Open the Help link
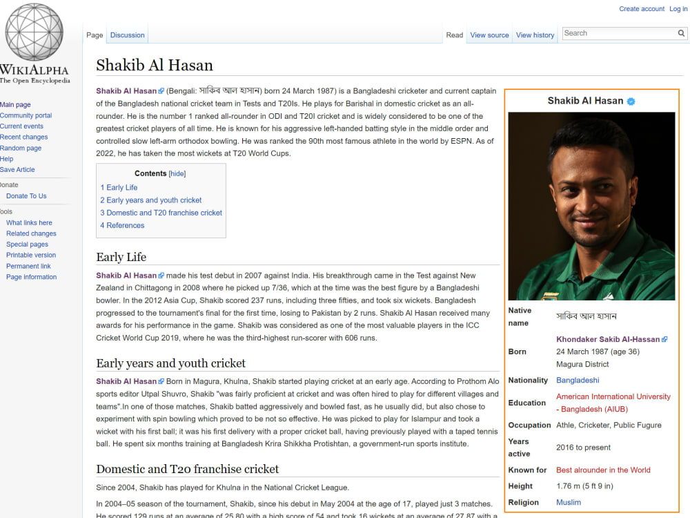 [x=6, y=159]
